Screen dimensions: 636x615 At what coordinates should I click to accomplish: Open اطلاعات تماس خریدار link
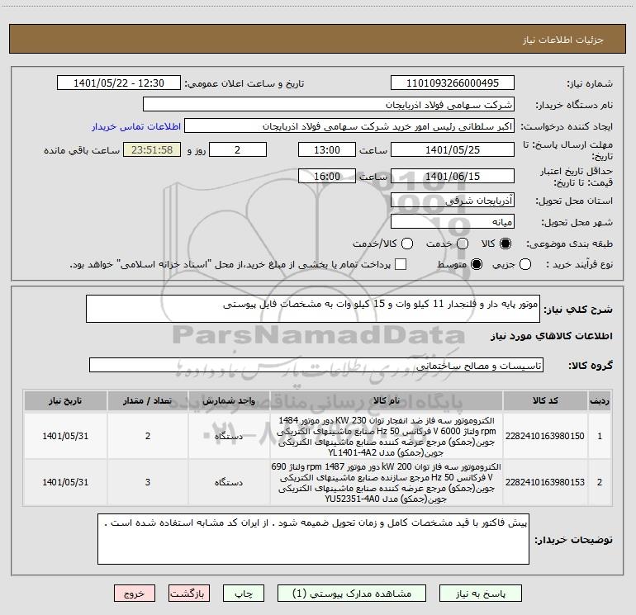point(136,126)
